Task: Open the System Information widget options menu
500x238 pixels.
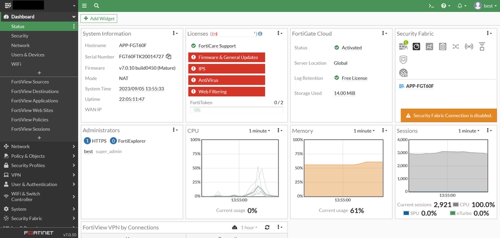Action: tap(175, 33)
